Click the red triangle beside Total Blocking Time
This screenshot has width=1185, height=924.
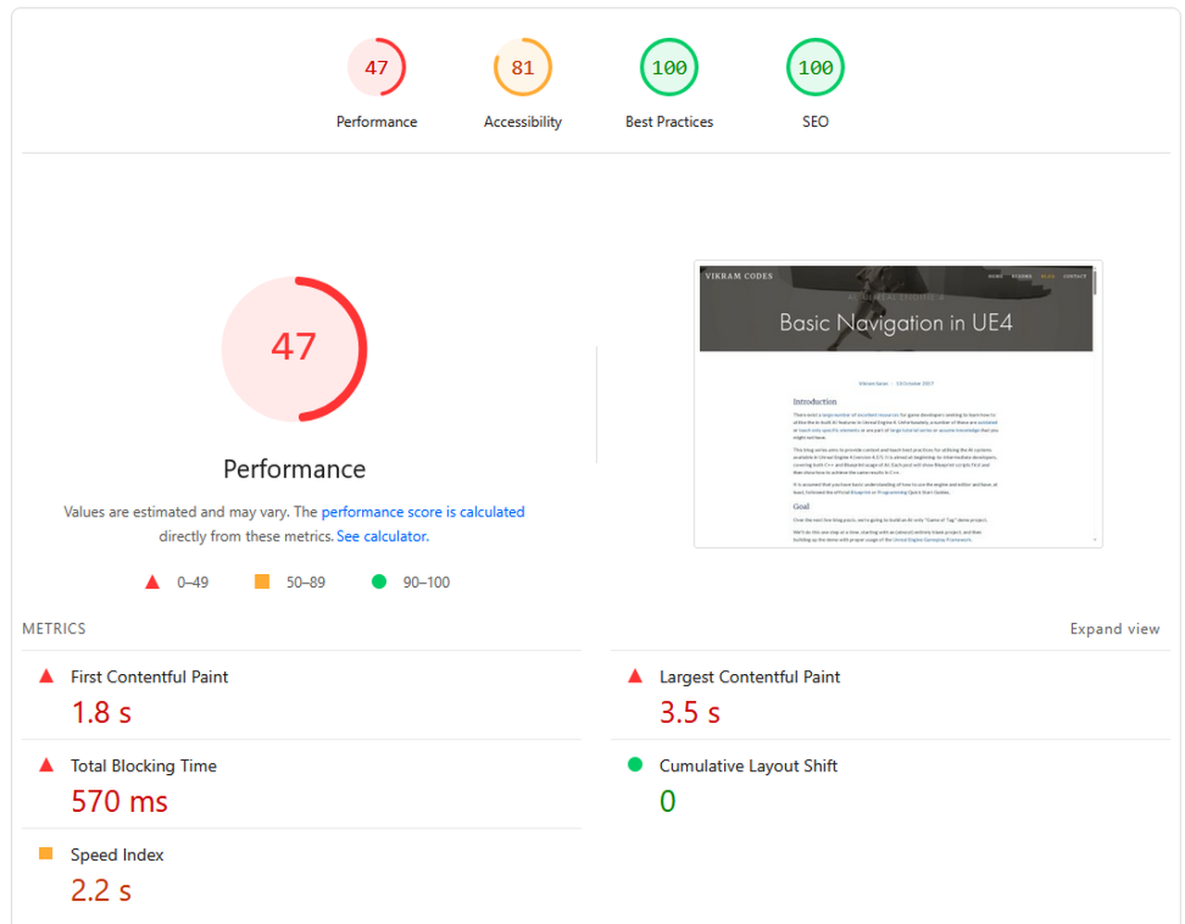pyautogui.click(x=46, y=765)
